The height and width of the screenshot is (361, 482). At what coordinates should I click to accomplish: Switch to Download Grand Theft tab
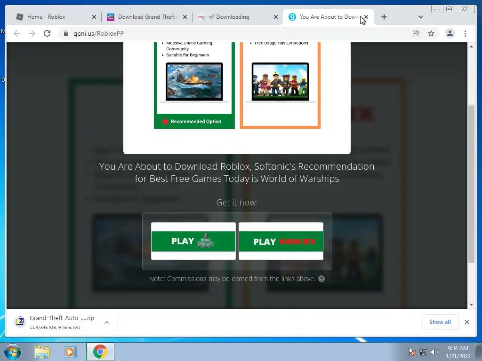pyautogui.click(x=146, y=17)
